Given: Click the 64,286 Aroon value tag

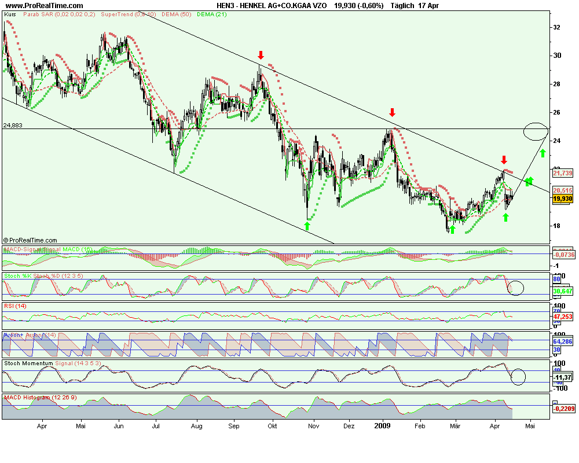Looking at the screenshot, I should [x=563, y=342].
